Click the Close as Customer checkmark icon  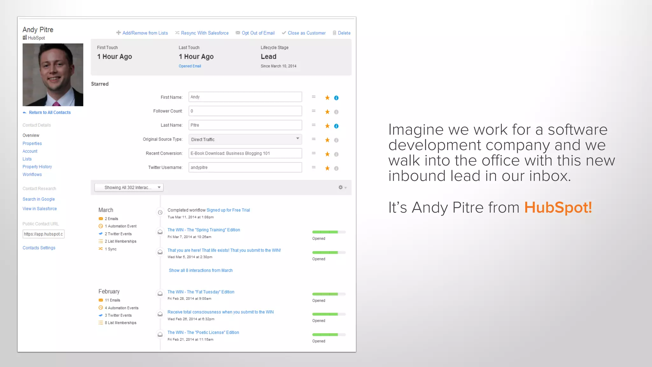[x=284, y=33]
